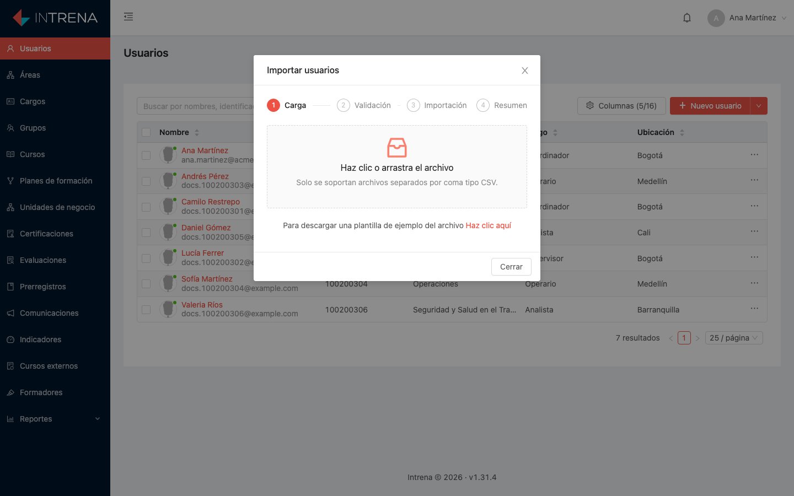Screen dimensions: 794x496
Task: Open the Nuevo usuario dropdown arrow
Action: [x=759, y=106]
